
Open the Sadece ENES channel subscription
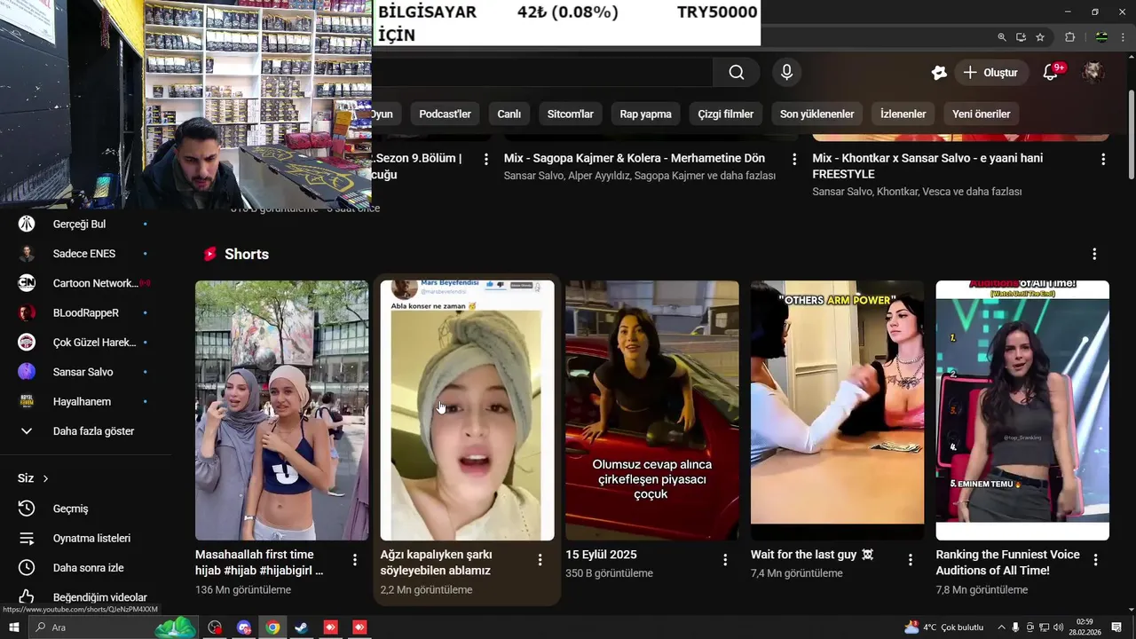(x=84, y=254)
